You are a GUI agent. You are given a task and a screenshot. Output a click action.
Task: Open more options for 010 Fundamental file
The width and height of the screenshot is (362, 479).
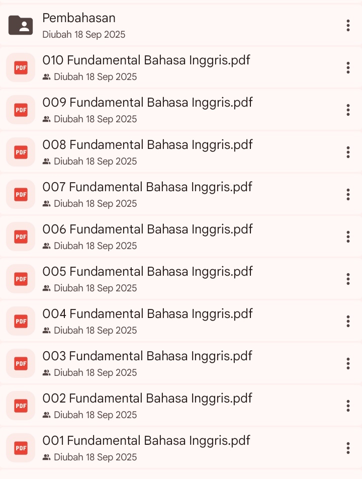348,67
